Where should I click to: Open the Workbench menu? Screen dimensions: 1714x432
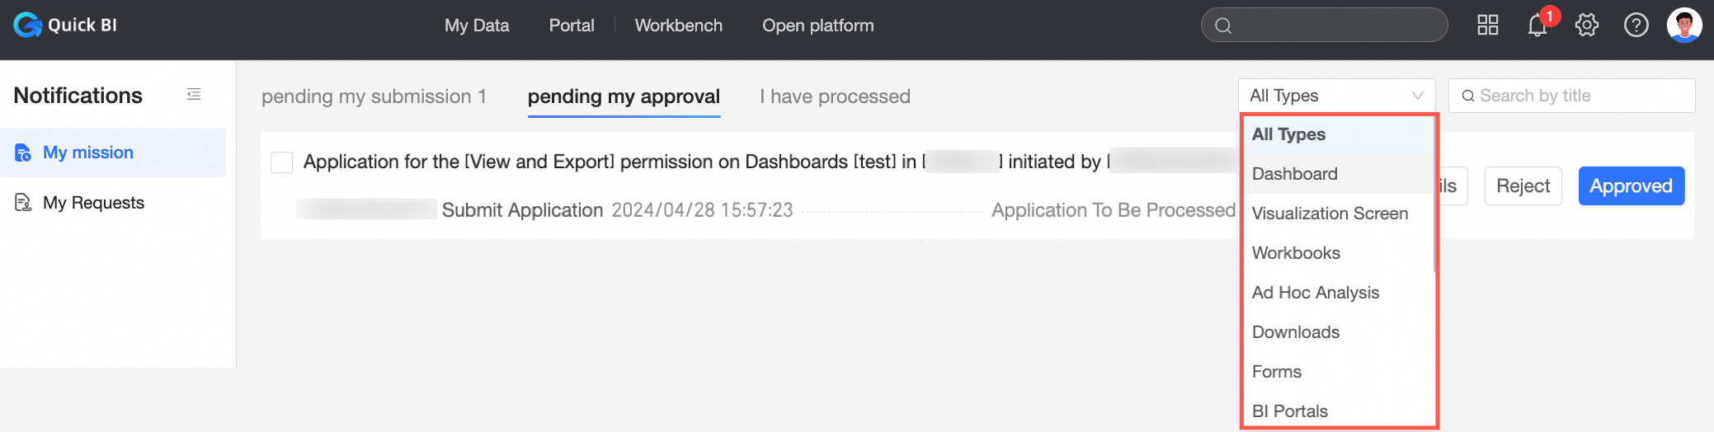(678, 26)
